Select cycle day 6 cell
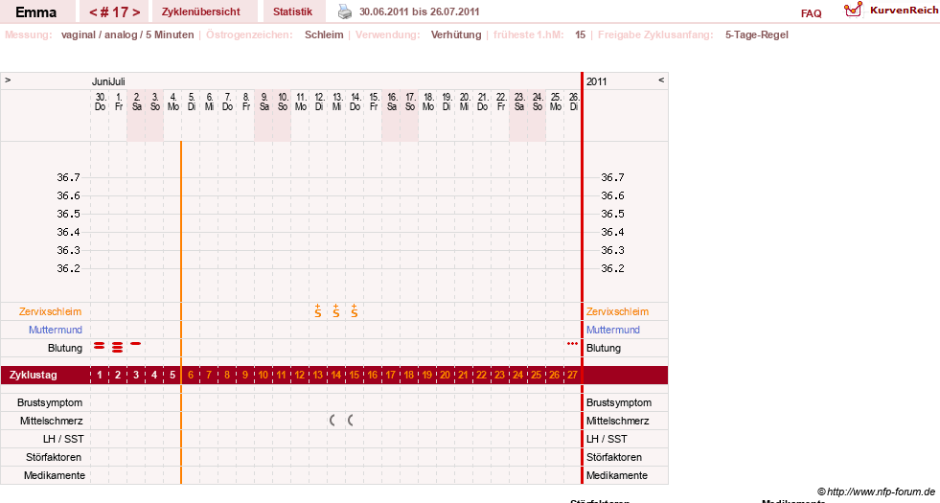The image size is (940, 503). [x=191, y=375]
